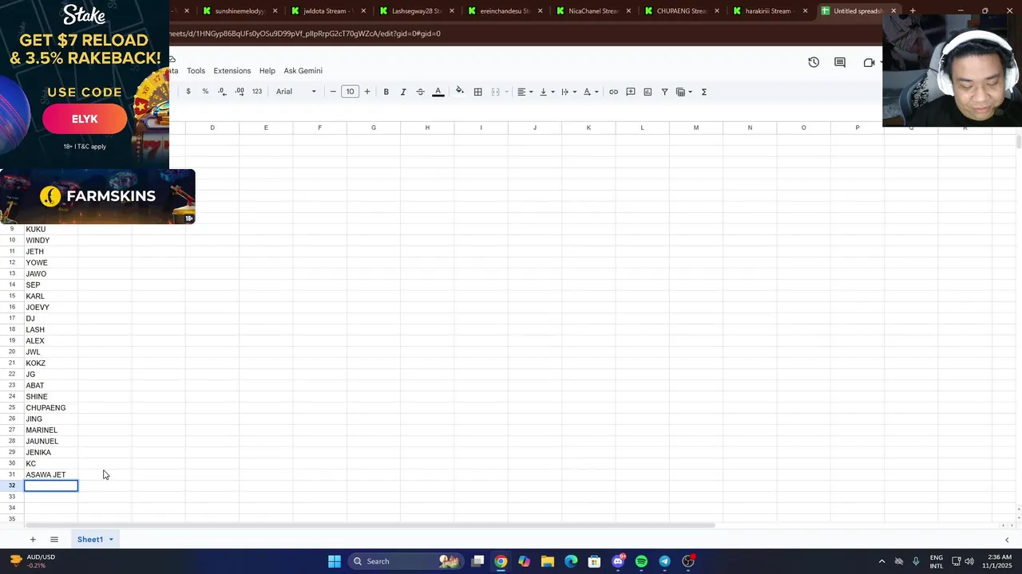Click Ask Gemini menu item
The width and height of the screenshot is (1022, 574).
[303, 71]
